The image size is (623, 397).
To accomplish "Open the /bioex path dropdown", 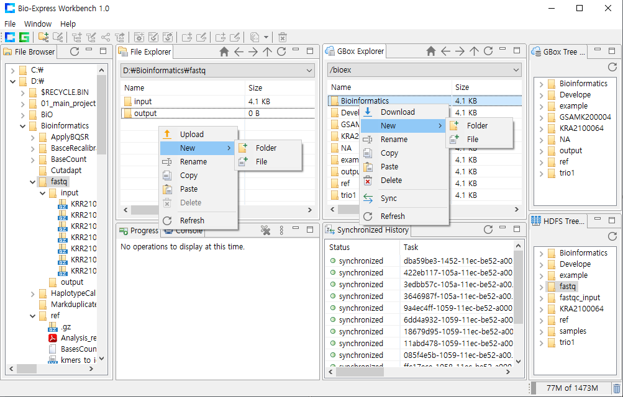I will pos(516,70).
